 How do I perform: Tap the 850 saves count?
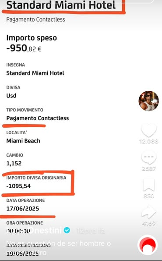[148, 196]
